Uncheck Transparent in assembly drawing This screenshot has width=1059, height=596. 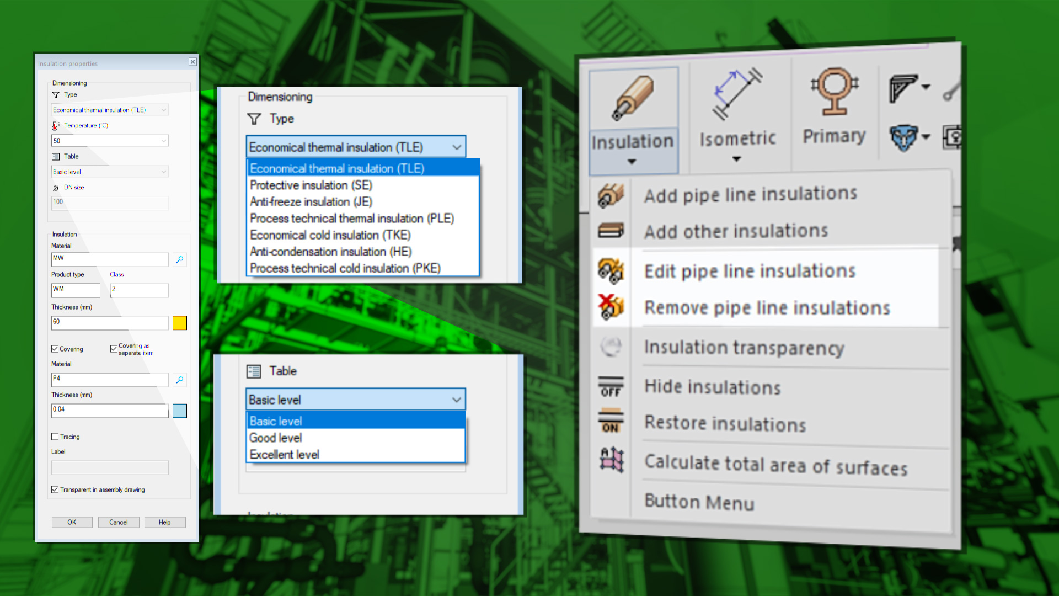55,489
